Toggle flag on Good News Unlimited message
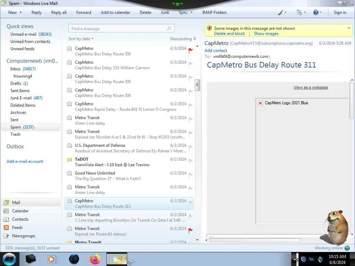355x266 pixels. 190,175
